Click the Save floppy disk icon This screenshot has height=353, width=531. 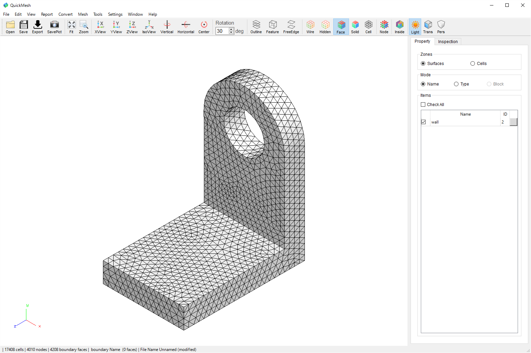click(x=24, y=27)
